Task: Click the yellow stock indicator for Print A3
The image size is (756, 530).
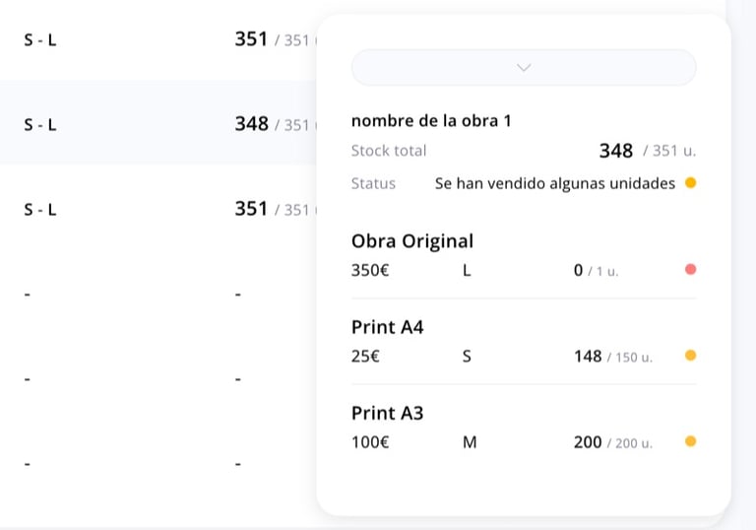Action: pos(690,441)
